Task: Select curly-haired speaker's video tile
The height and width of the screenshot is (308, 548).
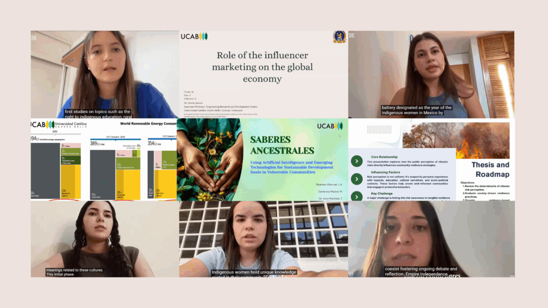Action: [105, 239]
